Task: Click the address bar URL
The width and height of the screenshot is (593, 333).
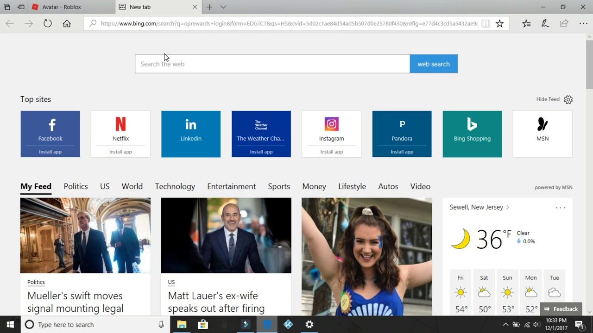Action: coord(289,24)
